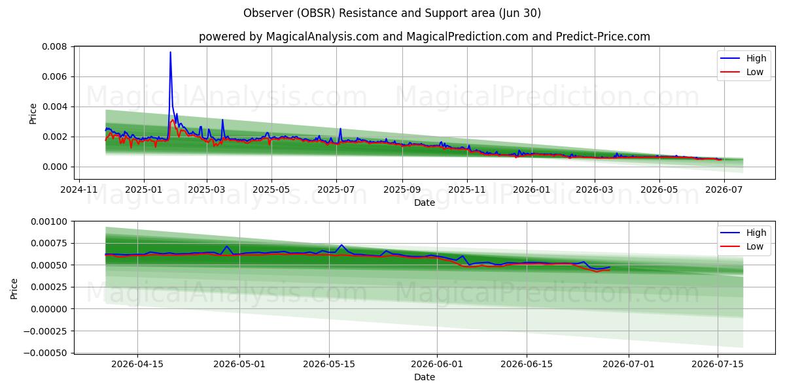Click the 2025-05 x-axis tick label
The height and width of the screenshot is (392, 785).
tap(271, 190)
